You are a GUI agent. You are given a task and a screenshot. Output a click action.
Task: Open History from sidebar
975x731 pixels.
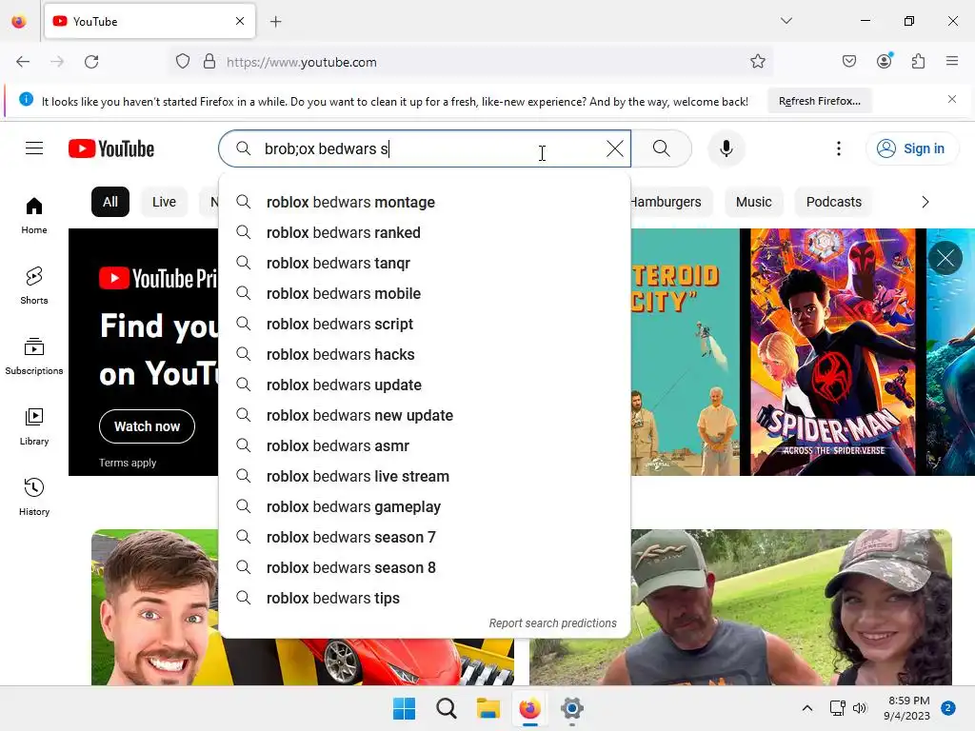pos(34,497)
